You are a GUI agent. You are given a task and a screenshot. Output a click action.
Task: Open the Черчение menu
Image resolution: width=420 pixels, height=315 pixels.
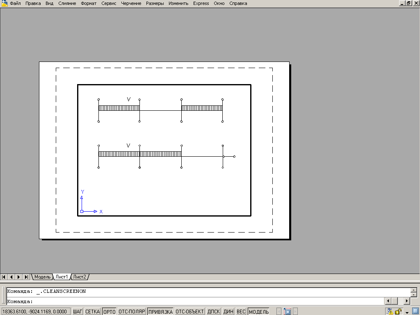[x=131, y=3]
